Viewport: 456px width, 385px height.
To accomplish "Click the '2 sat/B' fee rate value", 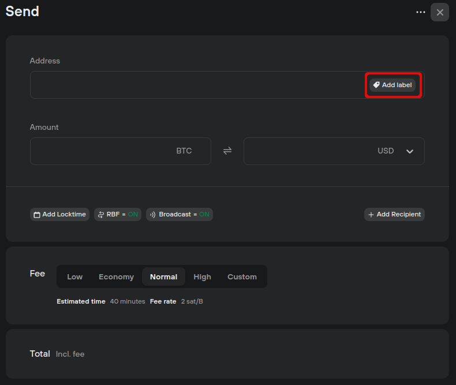I will click(x=192, y=301).
